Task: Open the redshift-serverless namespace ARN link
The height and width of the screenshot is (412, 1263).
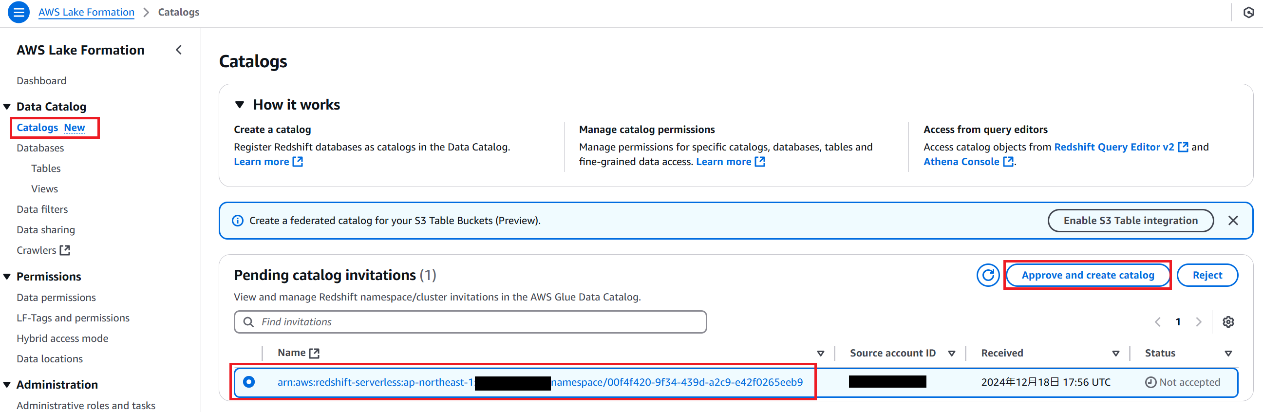Action: (x=540, y=382)
